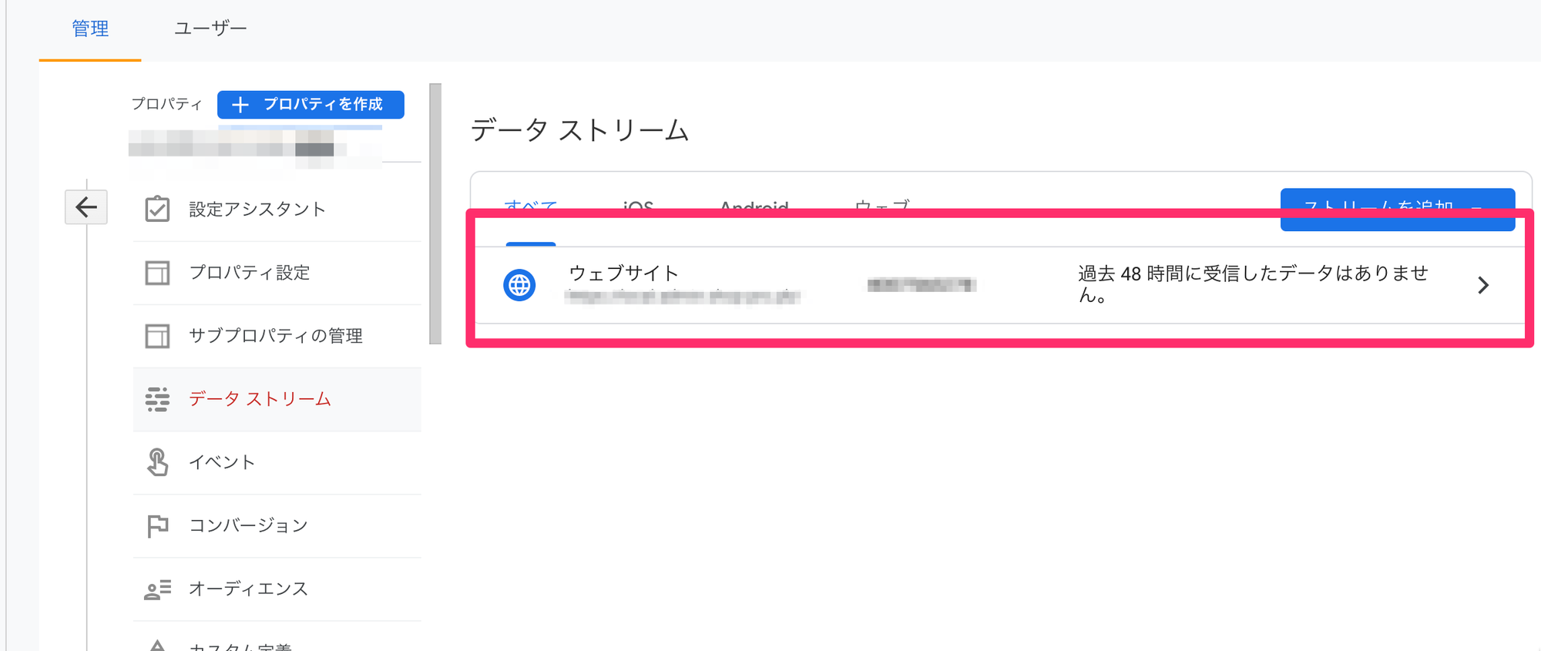Open the ストリームを追加 dropdown button
Screen dimensions: 1541x651
(1397, 206)
